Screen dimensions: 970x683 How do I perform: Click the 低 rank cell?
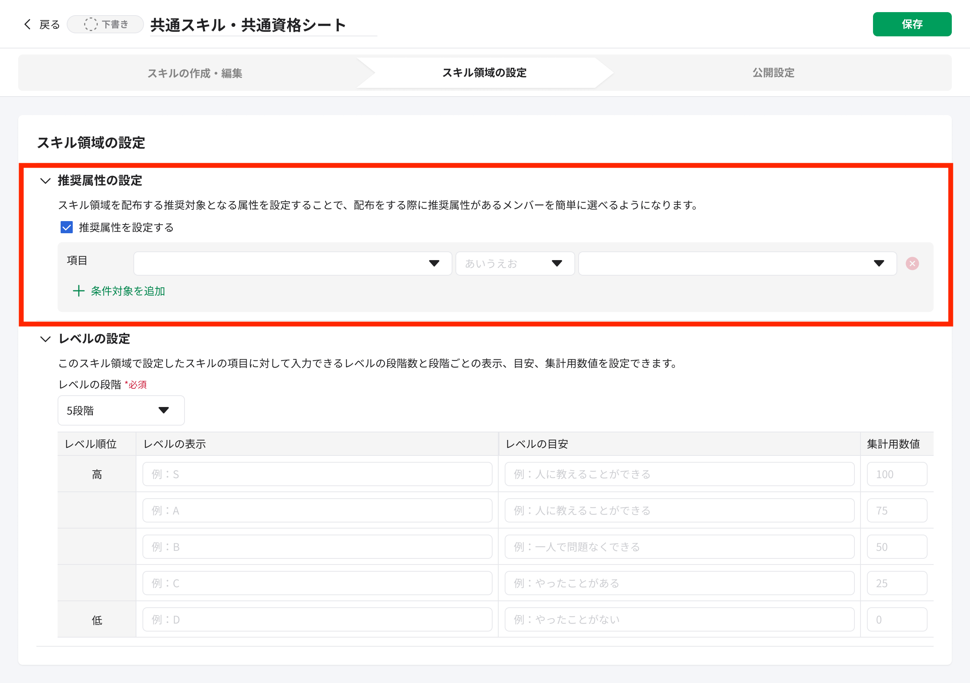pos(97,619)
